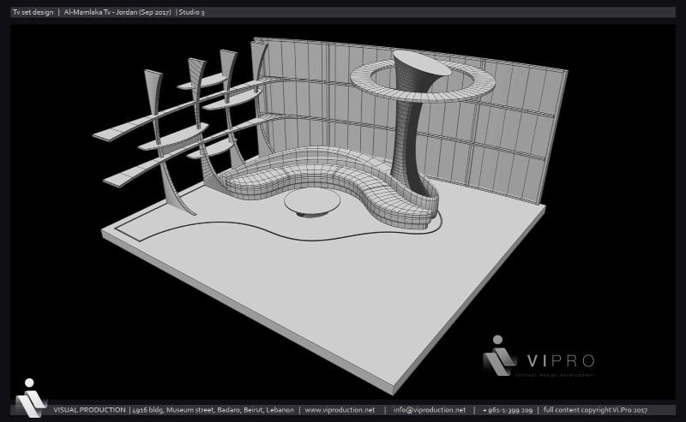The image size is (686, 422).
Task: Click the 'Al-Mamlaka Tv - Jordan (Sep 2017)' title
Action: click(117, 12)
